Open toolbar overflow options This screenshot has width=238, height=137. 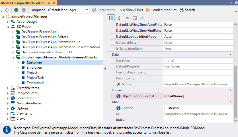click(236, 11)
